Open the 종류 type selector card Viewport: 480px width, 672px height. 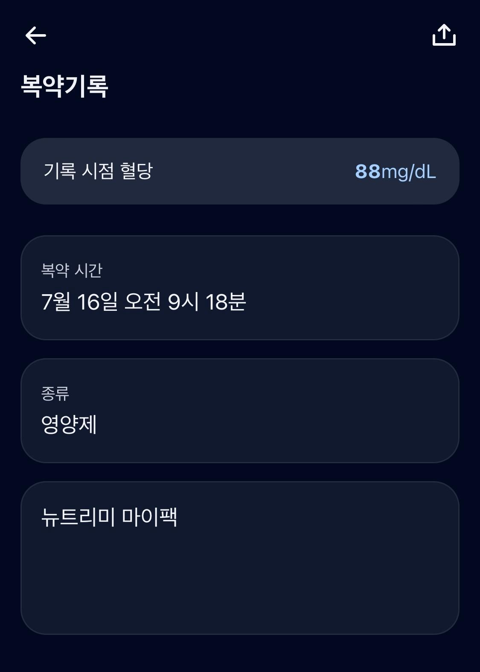coord(240,411)
